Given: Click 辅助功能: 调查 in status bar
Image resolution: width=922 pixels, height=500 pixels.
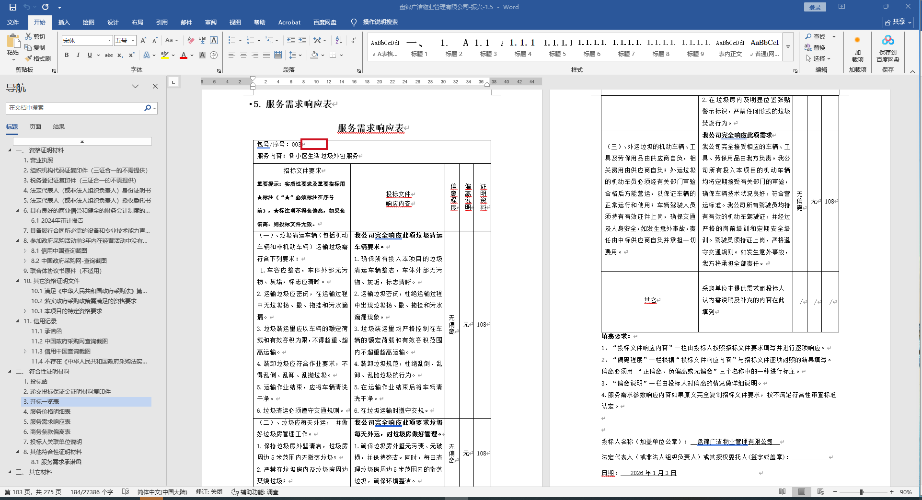Looking at the screenshot, I should point(255,492).
